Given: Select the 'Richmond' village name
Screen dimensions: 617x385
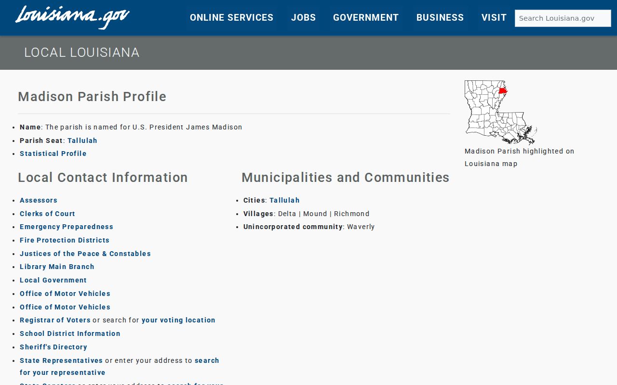Looking at the screenshot, I should 352,214.
